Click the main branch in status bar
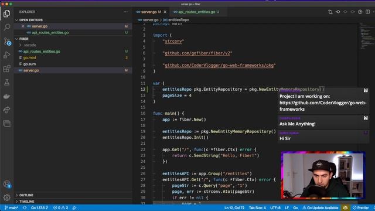The height and width of the screenshot is (211, 375). (11, 207)
